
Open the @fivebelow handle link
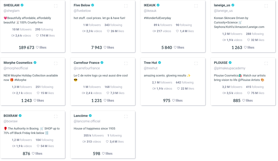(82, 11)
